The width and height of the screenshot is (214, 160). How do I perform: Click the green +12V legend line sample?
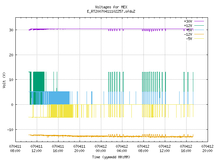tap(199, 25)
